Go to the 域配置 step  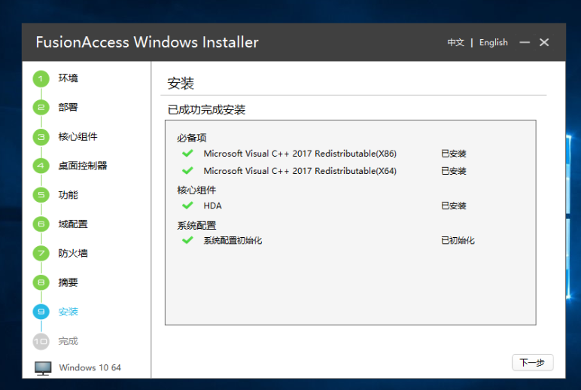73,224
